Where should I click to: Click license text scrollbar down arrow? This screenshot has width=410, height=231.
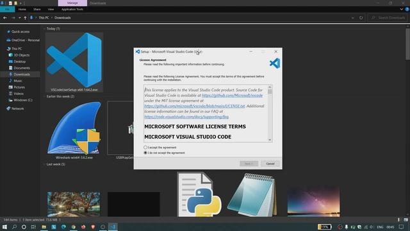coord(270,140)
